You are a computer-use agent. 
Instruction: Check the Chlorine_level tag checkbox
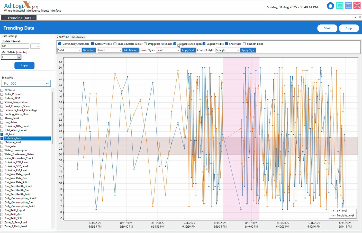(2, 142)
